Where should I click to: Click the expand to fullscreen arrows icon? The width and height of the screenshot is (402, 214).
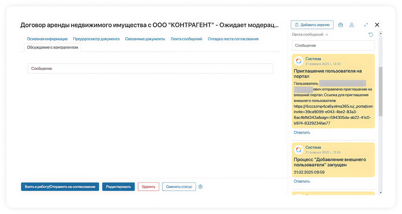coord(366,25)
